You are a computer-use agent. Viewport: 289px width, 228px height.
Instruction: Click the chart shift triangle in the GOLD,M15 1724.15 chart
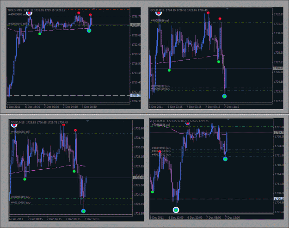227,8
